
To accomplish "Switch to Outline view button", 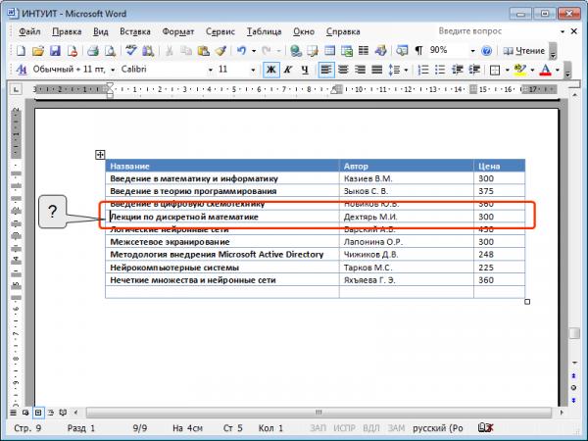I will (51, 413).
